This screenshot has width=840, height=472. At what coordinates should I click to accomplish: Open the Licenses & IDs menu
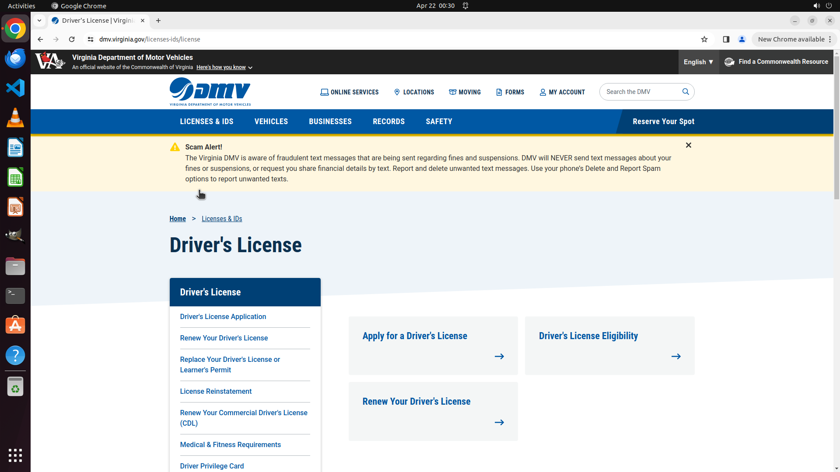(206, 121)
